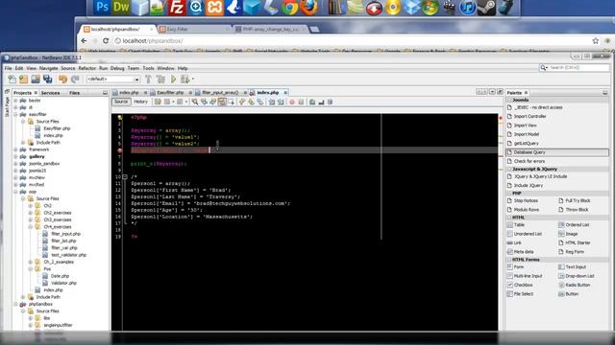
Task: Click the Start Macro Recording red icon
Action: pos(292,102)
